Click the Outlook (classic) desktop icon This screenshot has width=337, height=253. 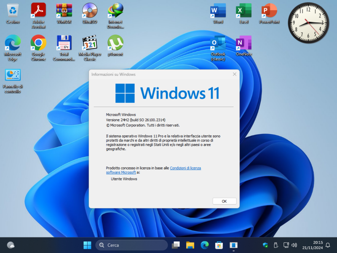pos(218,48)
